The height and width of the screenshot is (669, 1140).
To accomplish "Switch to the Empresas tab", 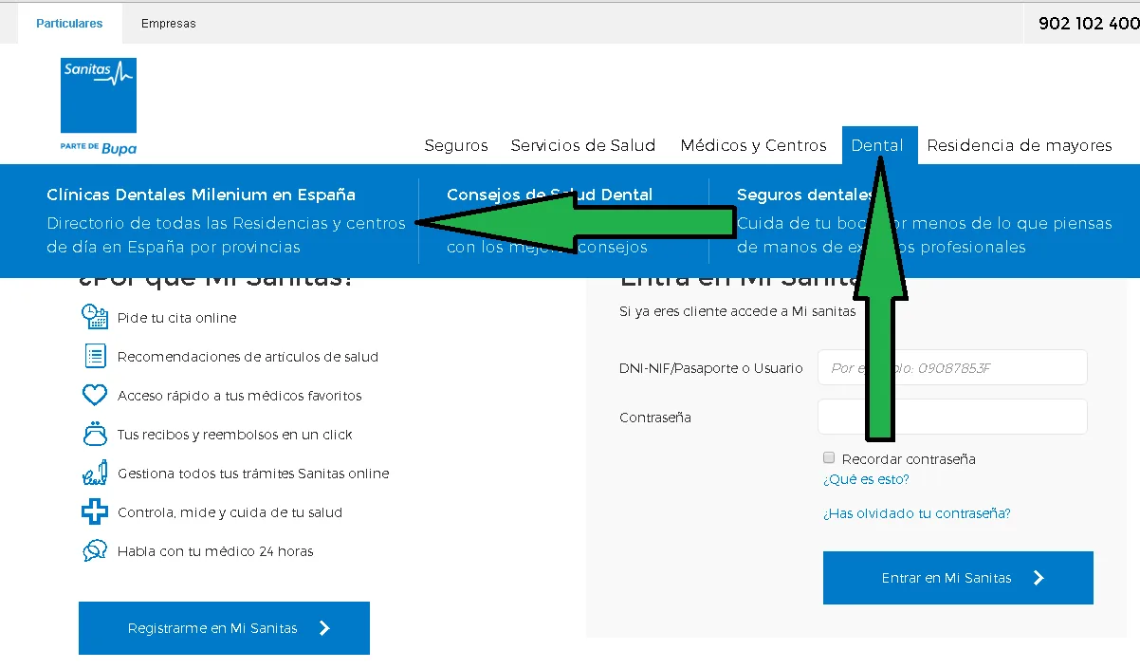I will (169, 24).
